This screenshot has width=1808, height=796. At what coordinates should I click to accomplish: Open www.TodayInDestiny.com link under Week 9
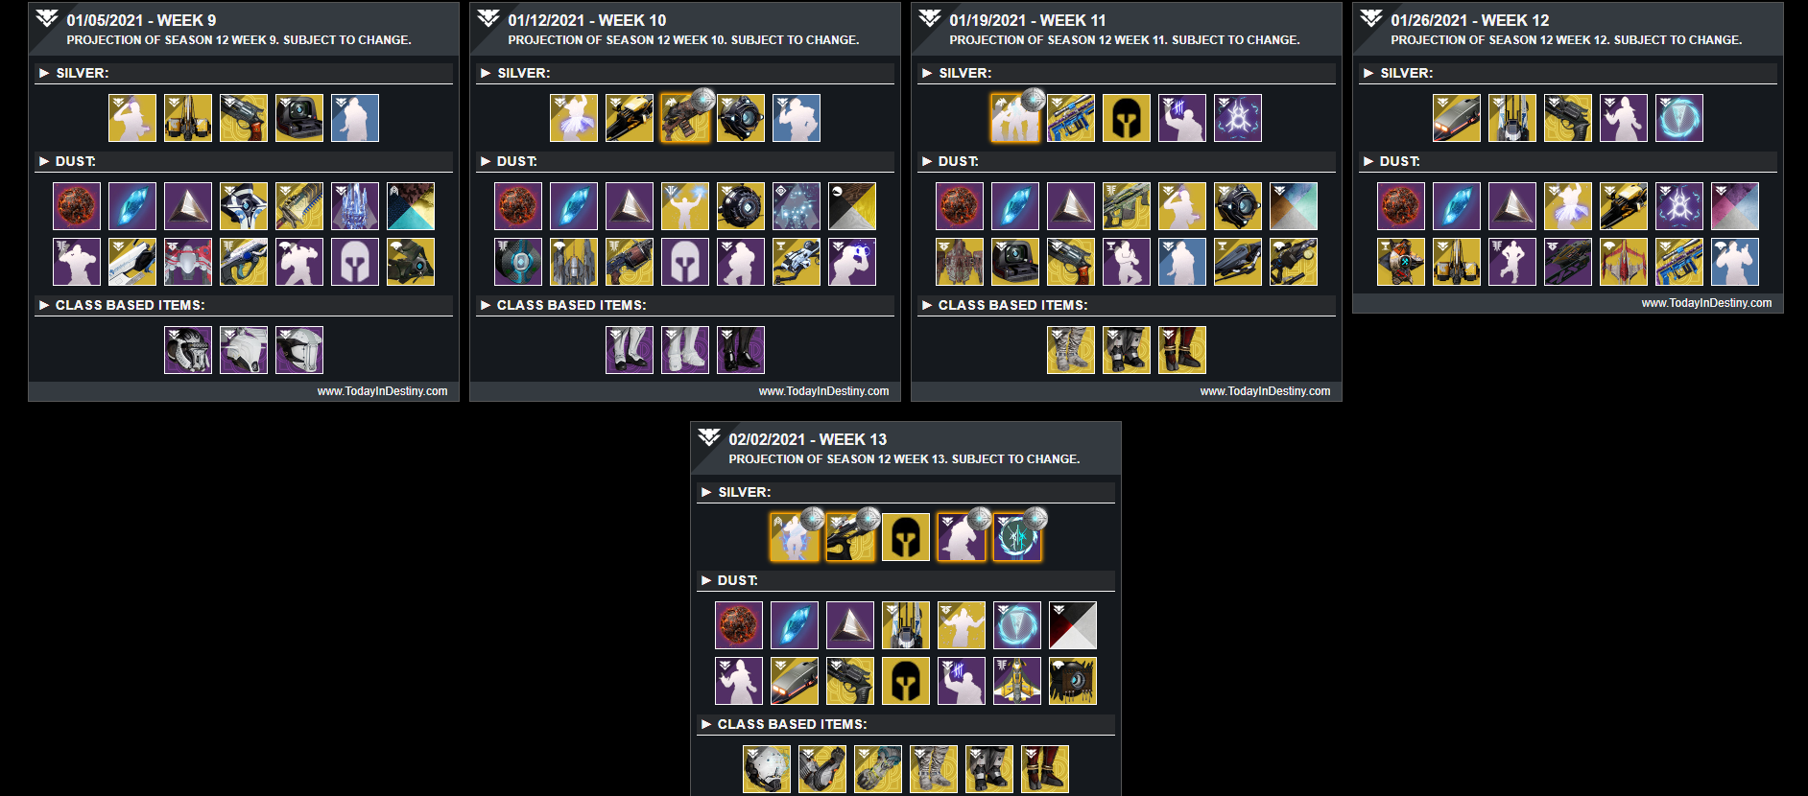point(382,391)
